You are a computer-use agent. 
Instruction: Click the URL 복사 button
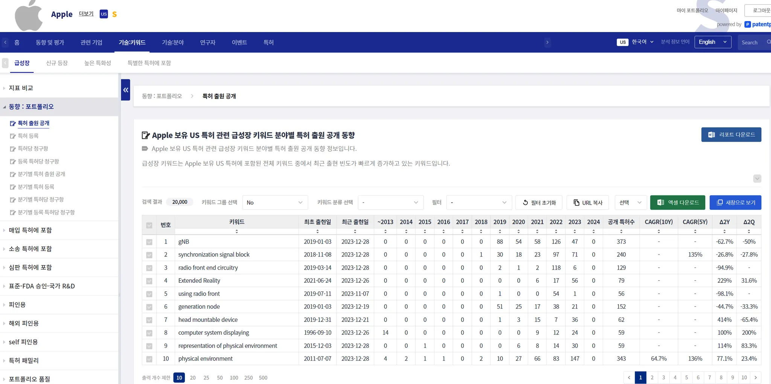[588, 203]
